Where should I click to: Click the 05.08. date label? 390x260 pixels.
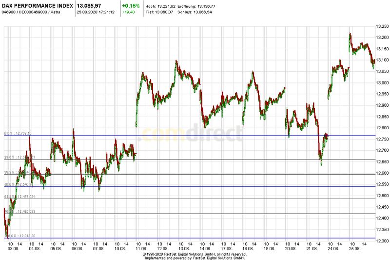(56, 249)
